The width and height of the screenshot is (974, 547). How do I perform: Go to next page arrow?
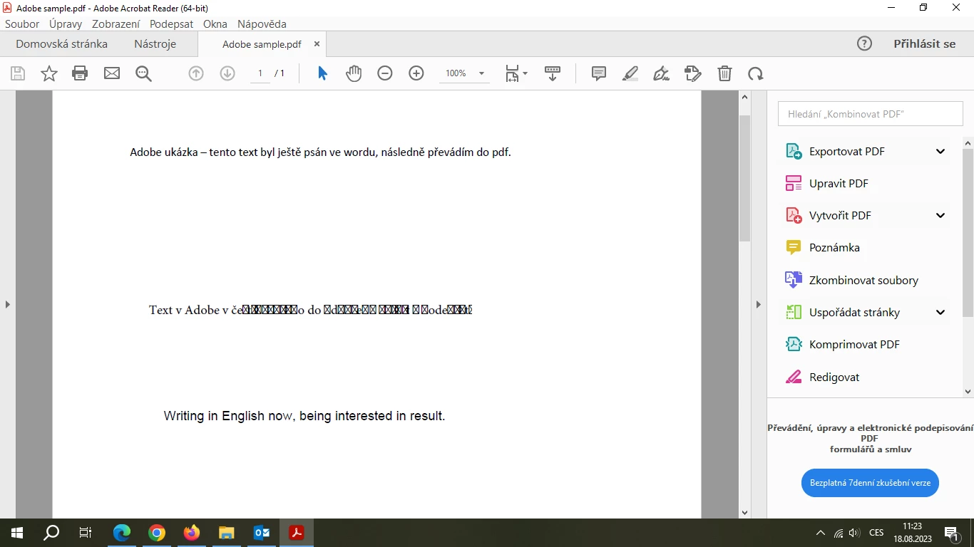coord(227,73)
